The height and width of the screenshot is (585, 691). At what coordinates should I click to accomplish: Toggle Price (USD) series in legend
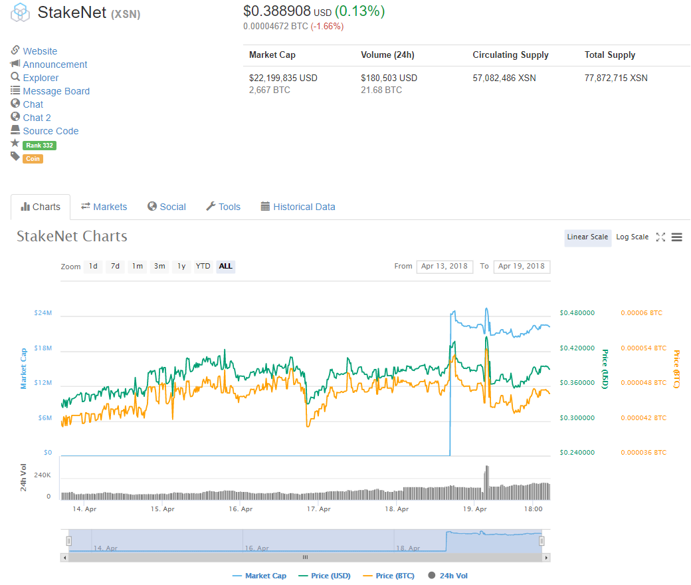point(324,576)
